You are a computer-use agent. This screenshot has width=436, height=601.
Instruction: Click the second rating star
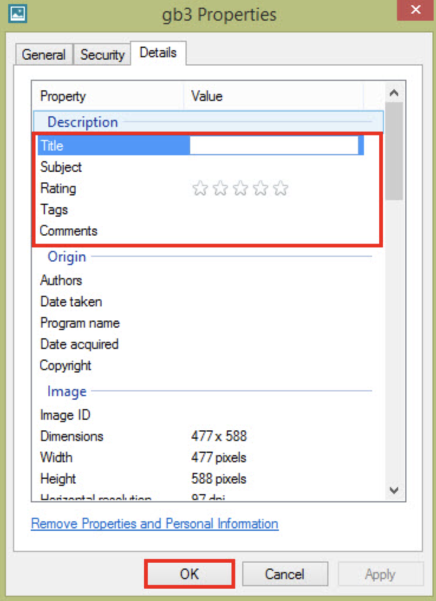pyautogui.click(x=220, y=189)
